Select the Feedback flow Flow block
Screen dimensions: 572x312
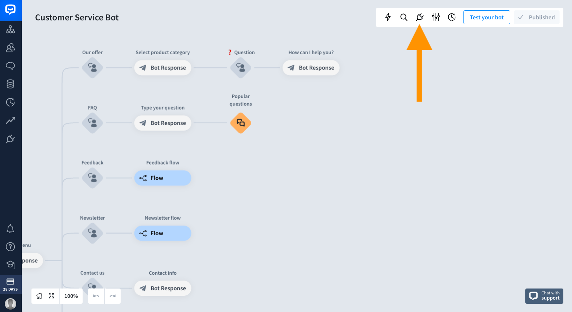click(163, 178)
